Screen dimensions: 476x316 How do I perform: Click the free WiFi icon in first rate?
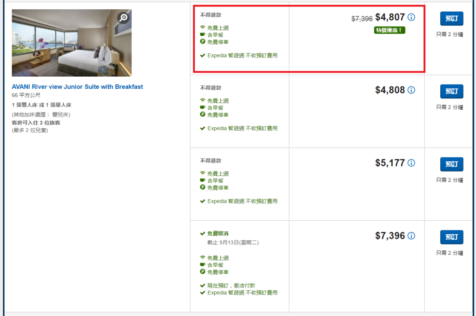203,27
